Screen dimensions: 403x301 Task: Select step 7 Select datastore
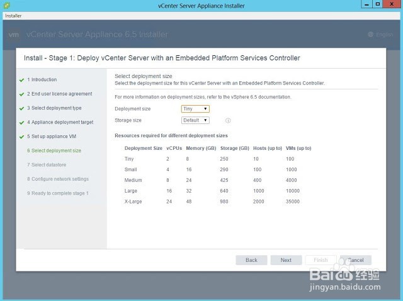pyautogui.click(x=47, y=164)
